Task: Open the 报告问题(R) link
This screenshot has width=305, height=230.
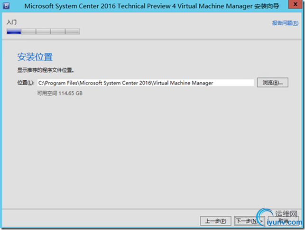Action: tap(285, 23)
